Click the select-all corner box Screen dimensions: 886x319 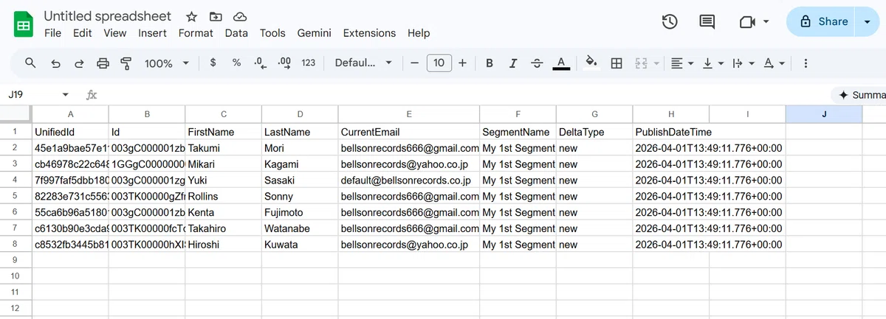point(16,114)
